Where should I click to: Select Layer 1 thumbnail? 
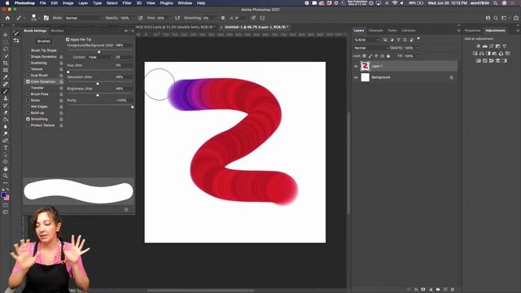point(366,66)
